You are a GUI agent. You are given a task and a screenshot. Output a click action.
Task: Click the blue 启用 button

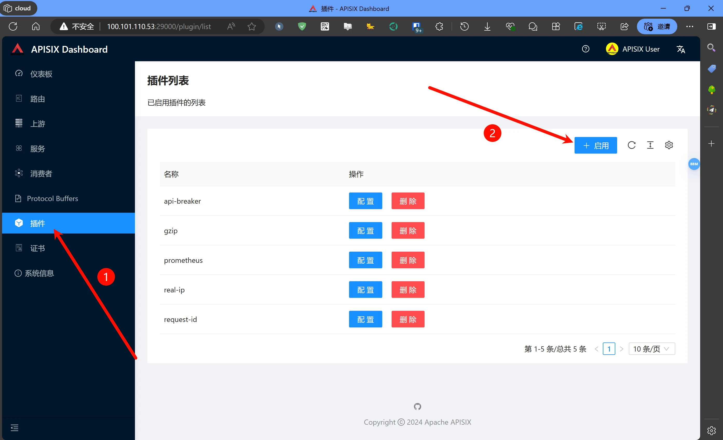tap(595, 145)
